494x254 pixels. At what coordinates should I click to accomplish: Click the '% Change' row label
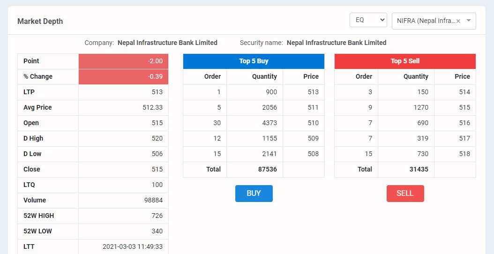point(38,76)
